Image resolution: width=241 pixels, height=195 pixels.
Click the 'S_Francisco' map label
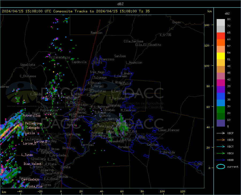click(x=105, y=59)
